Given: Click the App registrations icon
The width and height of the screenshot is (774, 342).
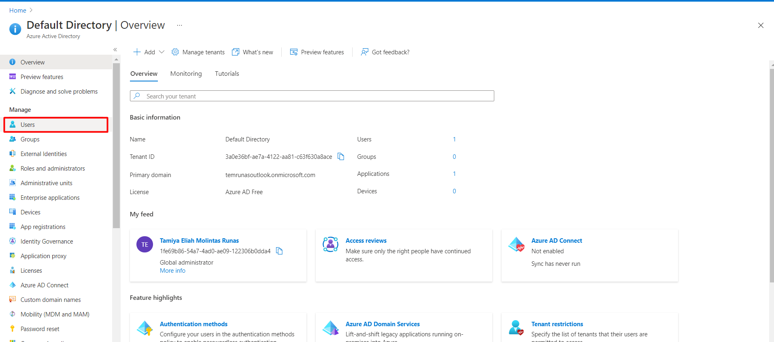Looking at the screenshot, I should (x=13, y=227).
